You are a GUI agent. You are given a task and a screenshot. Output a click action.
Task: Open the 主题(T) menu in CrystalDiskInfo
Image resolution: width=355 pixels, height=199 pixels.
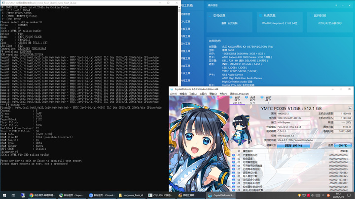203,94
